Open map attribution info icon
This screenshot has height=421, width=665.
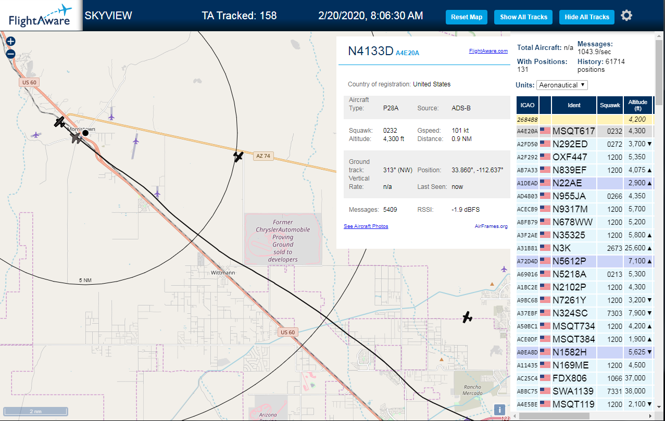click(499, 410)
